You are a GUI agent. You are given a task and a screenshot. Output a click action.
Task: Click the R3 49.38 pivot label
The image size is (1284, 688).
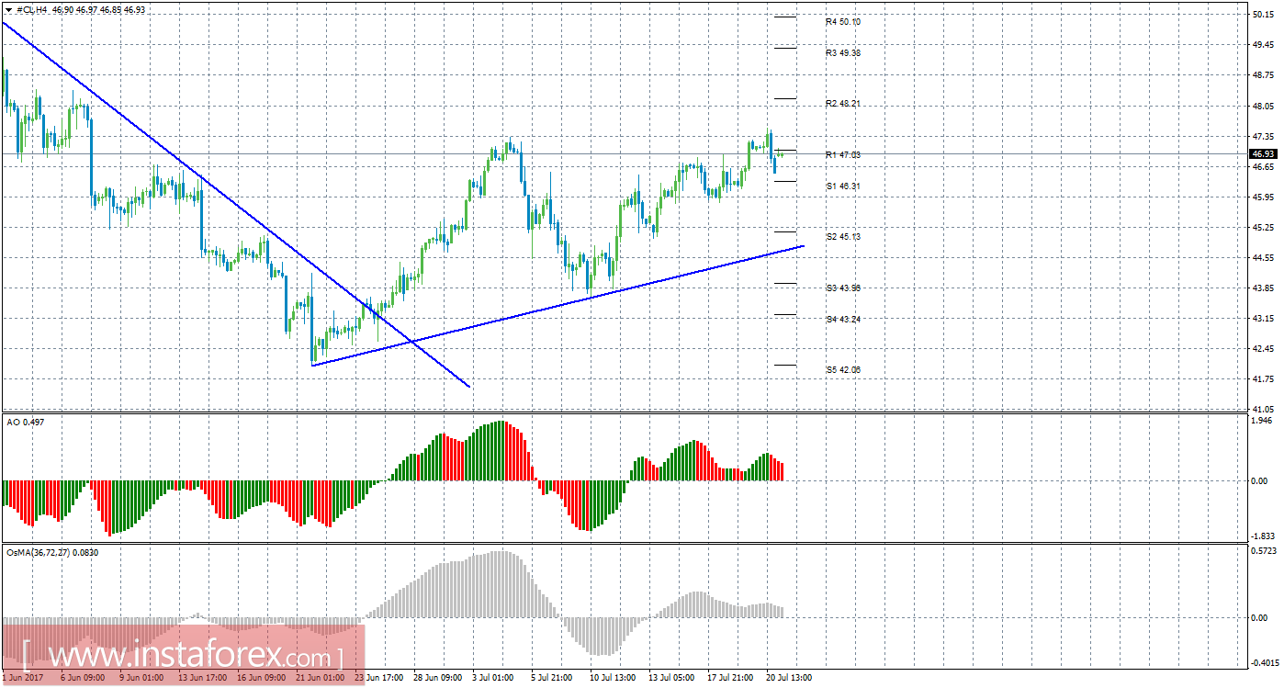842,53
